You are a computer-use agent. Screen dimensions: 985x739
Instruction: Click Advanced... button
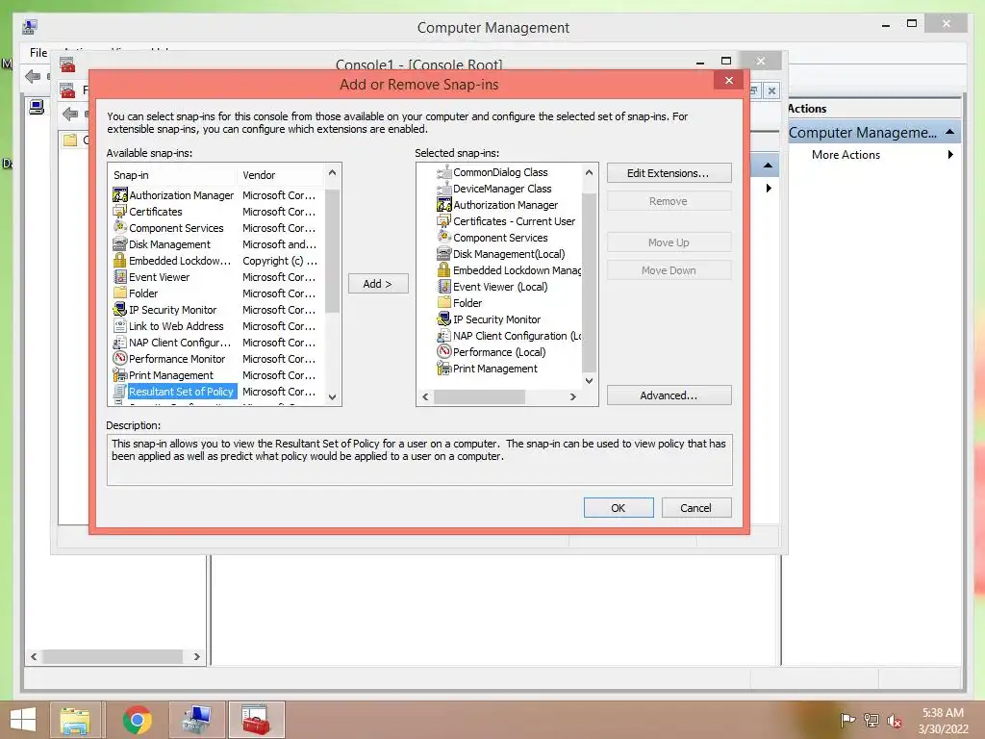click(x=669, y=395)
